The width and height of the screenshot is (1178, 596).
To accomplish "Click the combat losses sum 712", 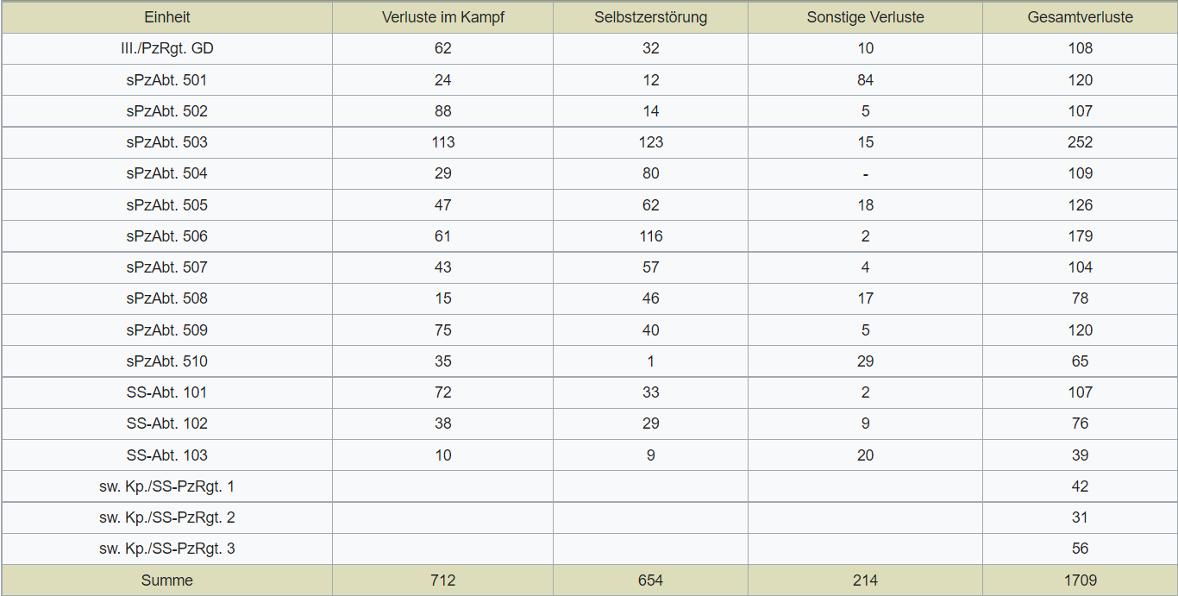I will coord(442,580).
